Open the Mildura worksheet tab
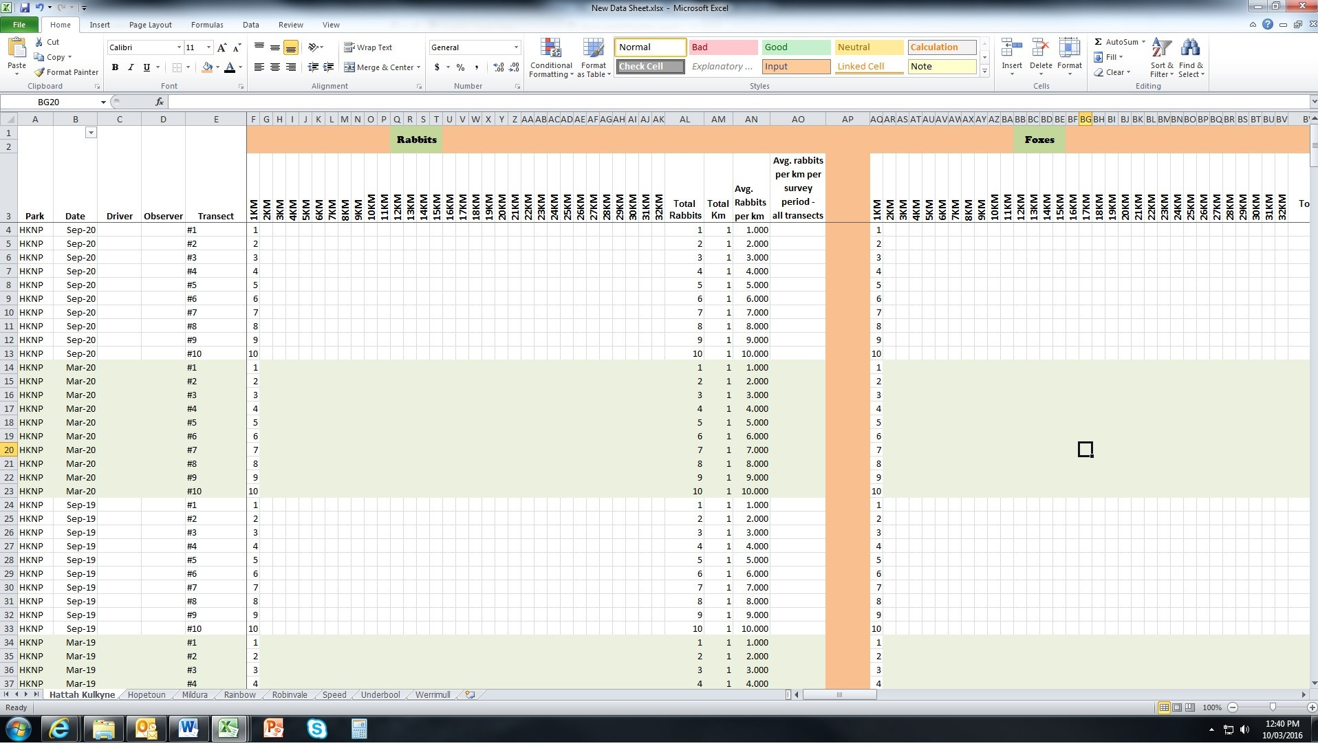Screen dimensions: 1318x748 (194, 694)
